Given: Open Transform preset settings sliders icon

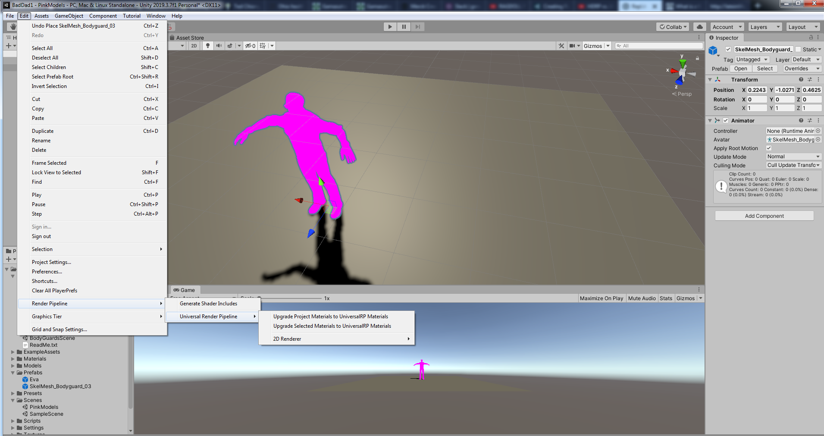Looking at the screenshot, I should pos(810,79).
